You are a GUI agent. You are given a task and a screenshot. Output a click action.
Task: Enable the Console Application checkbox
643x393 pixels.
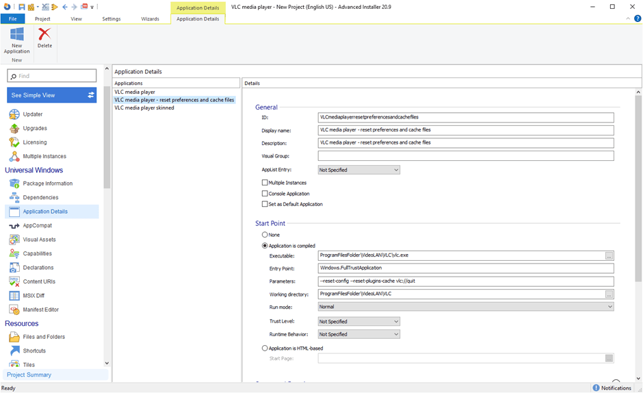click(265, 194)
